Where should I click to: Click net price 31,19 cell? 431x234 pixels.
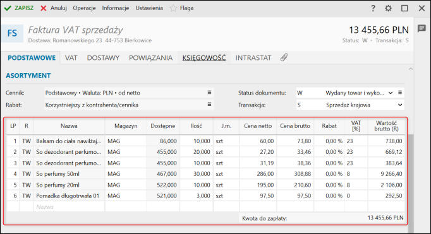[258, 163]
